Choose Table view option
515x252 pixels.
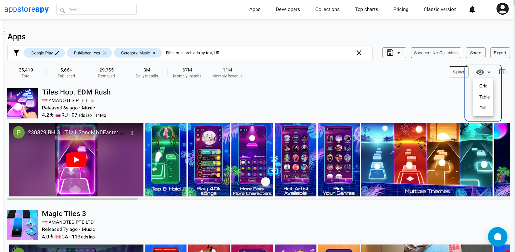click(x=483, y=97)
